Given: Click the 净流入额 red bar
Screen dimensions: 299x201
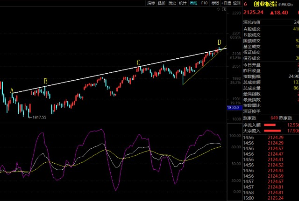Looking at the screenshot, I should (270, 125).
